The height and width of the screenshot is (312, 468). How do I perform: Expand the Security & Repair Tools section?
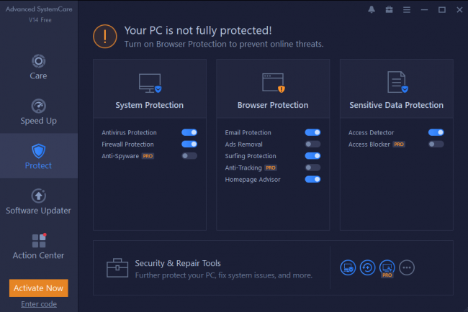[x=178, y=263]
